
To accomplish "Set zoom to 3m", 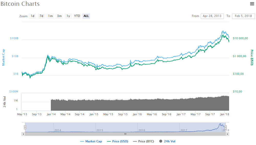I will [x=59, y=16].
